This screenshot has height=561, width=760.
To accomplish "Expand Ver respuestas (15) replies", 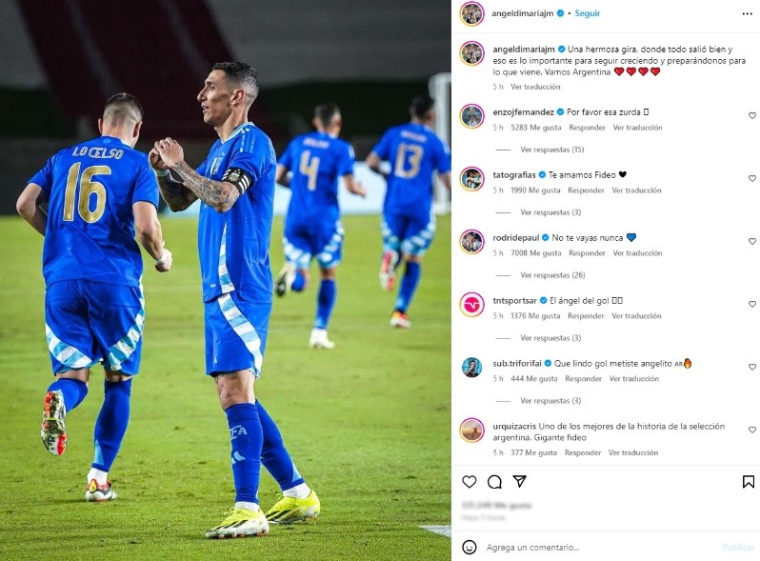I will (x=552, y=150).
